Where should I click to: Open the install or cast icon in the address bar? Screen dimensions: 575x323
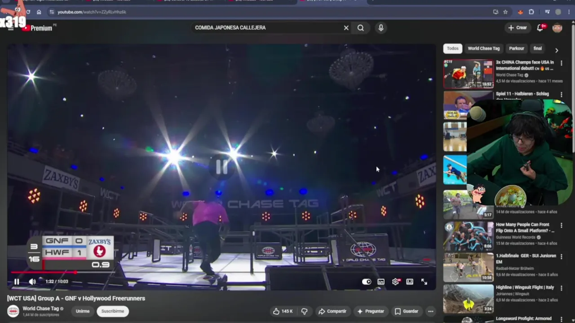click(495, 12)
